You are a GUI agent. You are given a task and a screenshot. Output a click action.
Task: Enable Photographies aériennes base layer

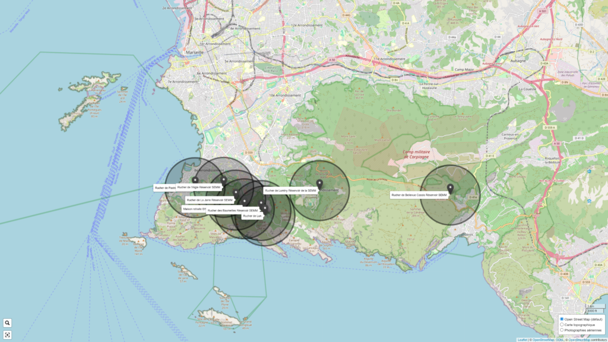tap(562, 330)
